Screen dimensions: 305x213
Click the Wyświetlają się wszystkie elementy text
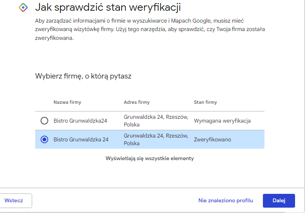(x=150, y=159)
